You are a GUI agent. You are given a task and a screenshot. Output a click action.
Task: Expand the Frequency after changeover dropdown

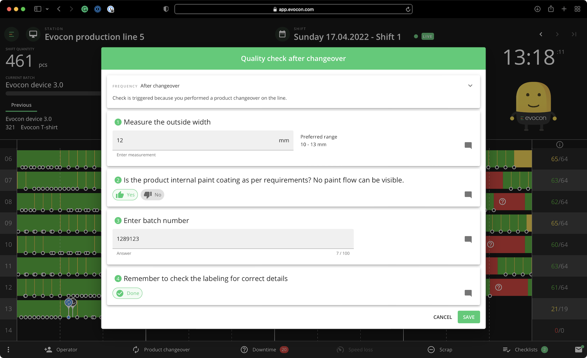coord(471,86)
